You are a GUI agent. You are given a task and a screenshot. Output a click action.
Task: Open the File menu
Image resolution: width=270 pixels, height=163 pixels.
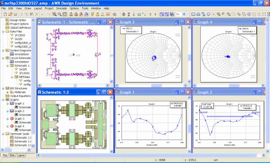click(x=3, y=8)
